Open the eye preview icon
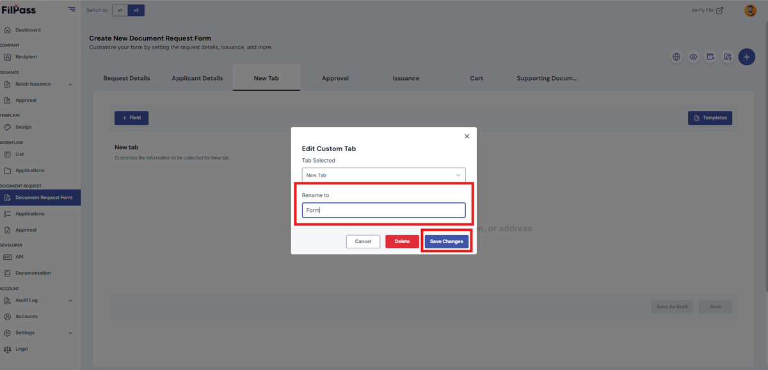Screen dimensions: 768x370 pyautogui.click(x=693, y=57)
